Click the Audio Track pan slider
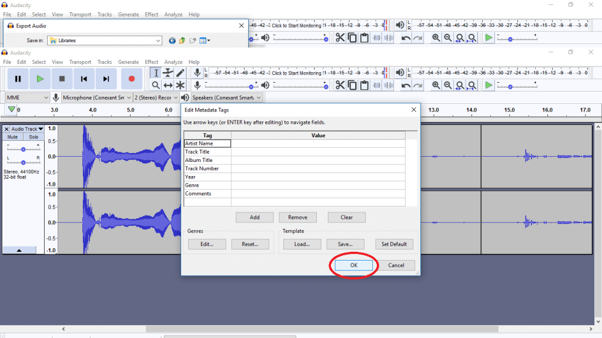This screenshot has height=338, width=602. (x=24, y=162)
